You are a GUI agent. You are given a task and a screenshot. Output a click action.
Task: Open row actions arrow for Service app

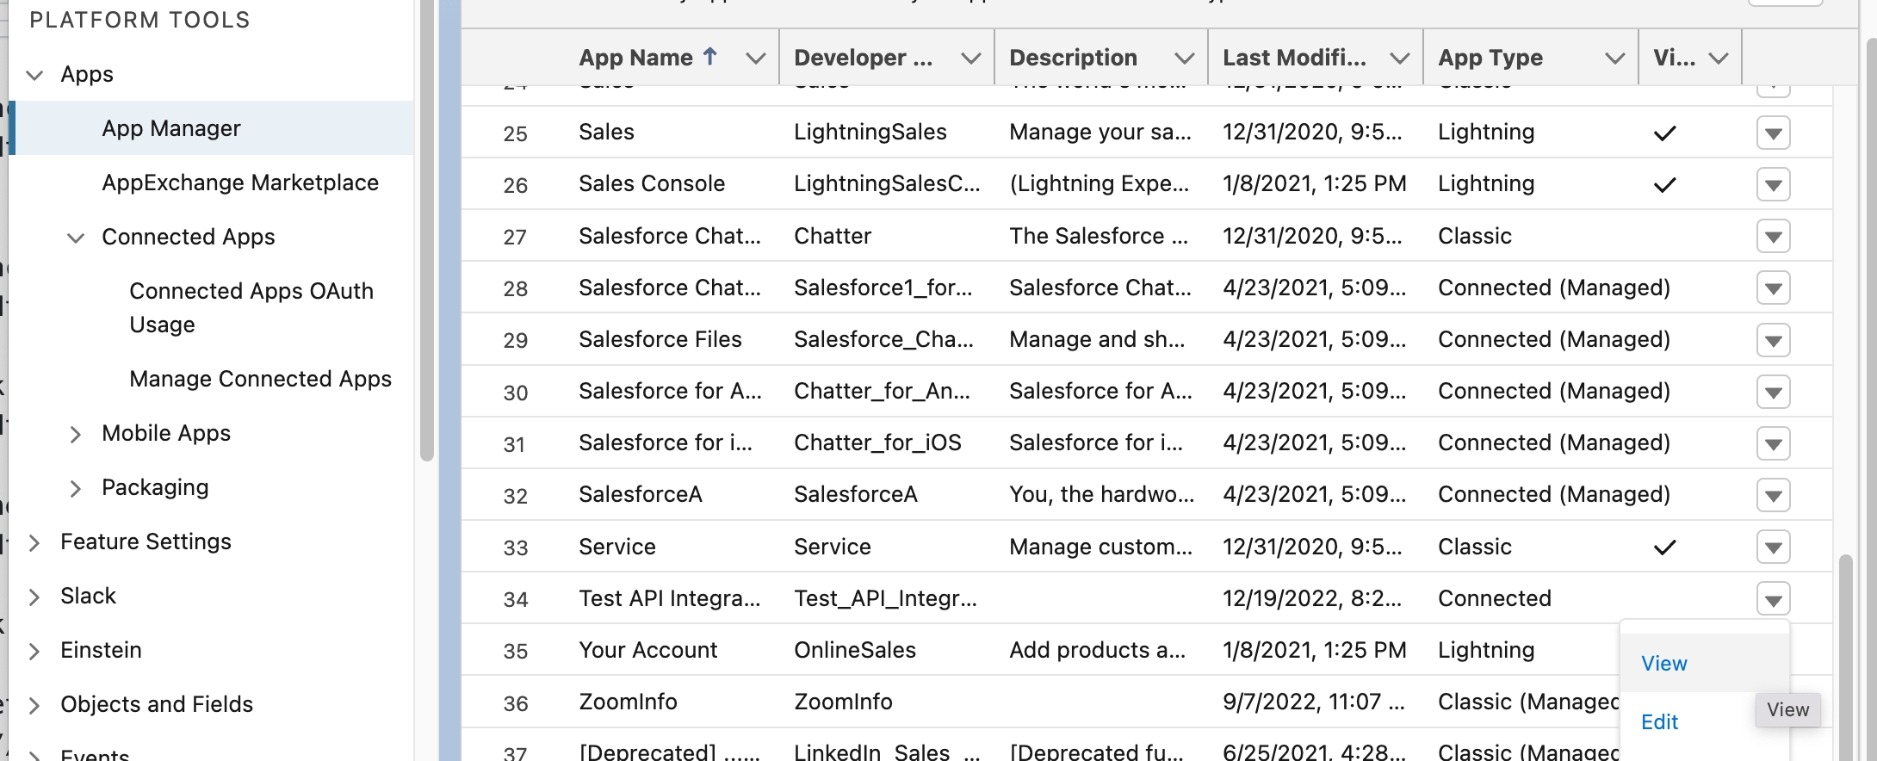pyautogui.click(x=1773, y=547)
